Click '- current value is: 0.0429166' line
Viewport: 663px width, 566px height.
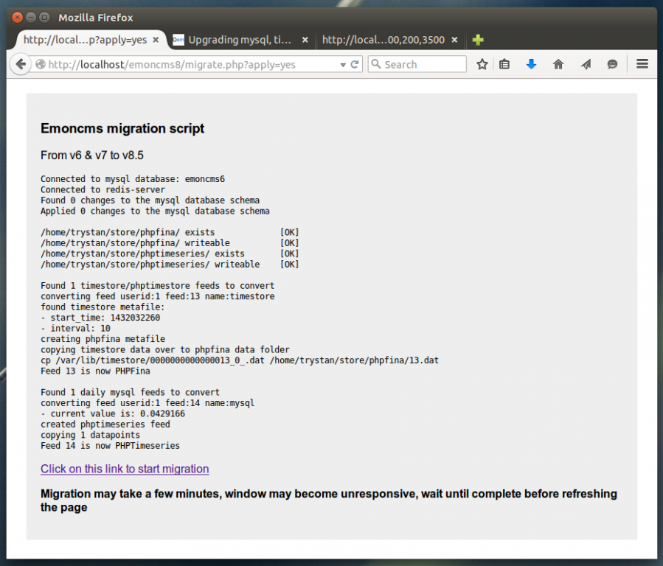click(x=113, y=413)
